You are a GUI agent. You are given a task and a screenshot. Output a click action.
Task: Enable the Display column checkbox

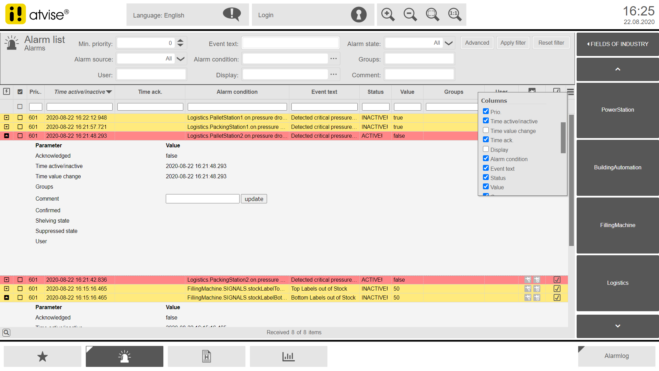[x=486, y=149]
